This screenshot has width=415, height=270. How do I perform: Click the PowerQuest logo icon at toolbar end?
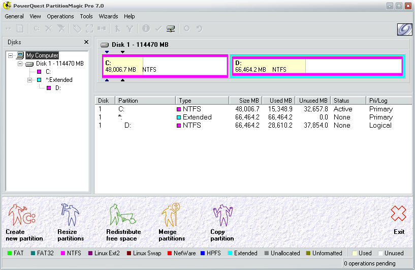(404, 29)
